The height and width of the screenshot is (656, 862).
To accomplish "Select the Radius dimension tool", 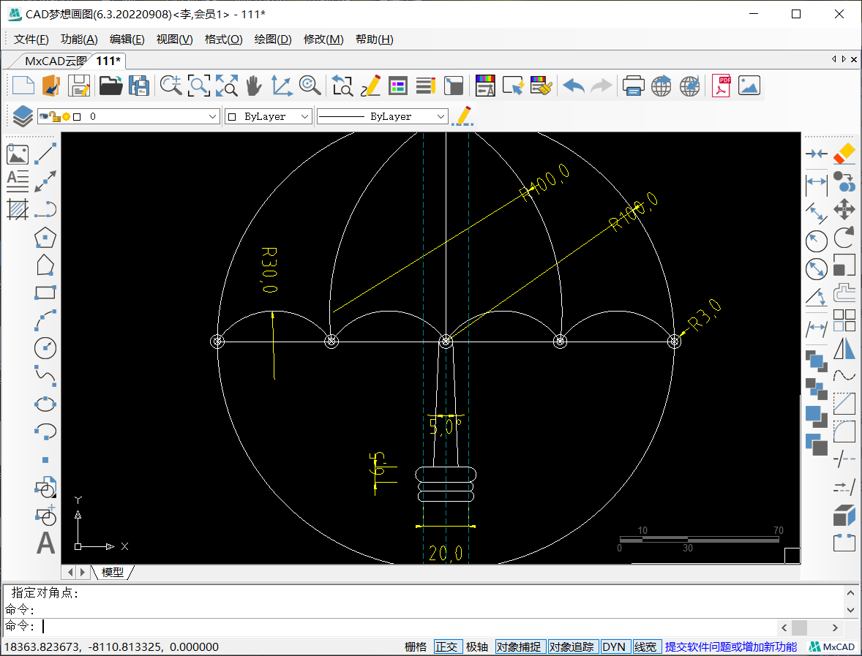I will coord(817,241).
